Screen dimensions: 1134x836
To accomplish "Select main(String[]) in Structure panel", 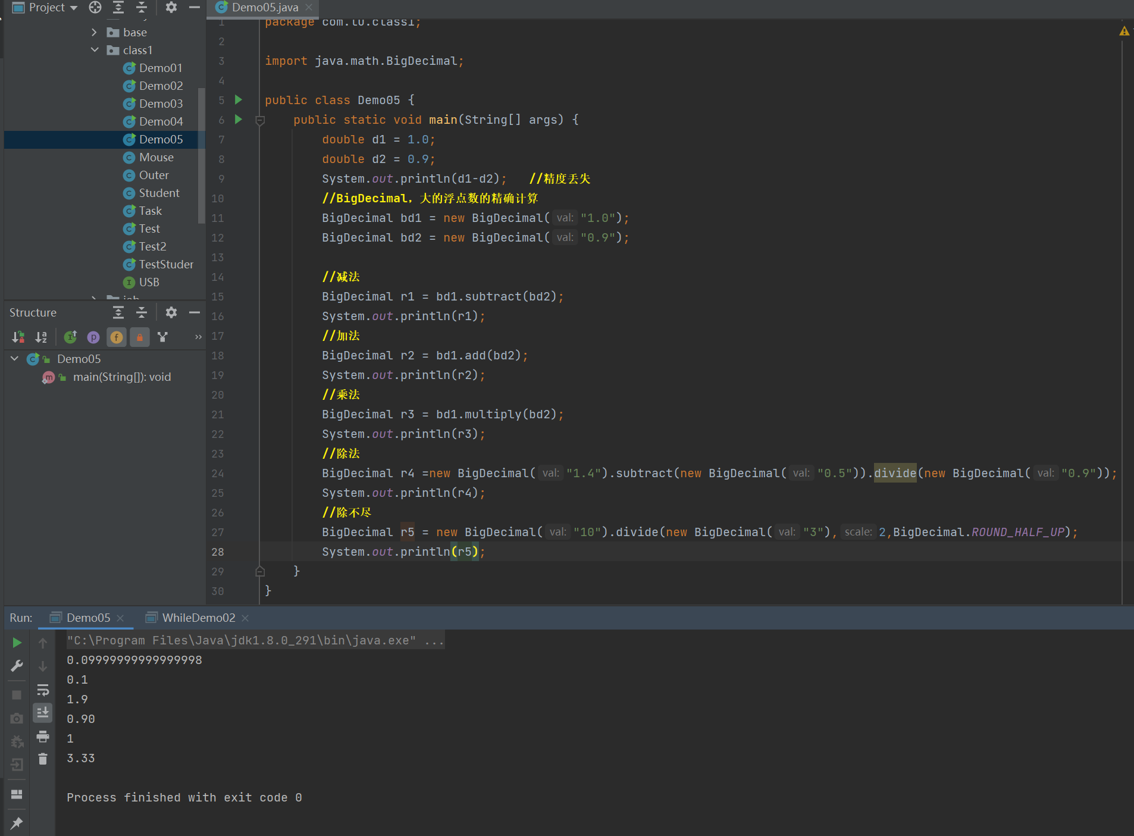I will (121, 377).
